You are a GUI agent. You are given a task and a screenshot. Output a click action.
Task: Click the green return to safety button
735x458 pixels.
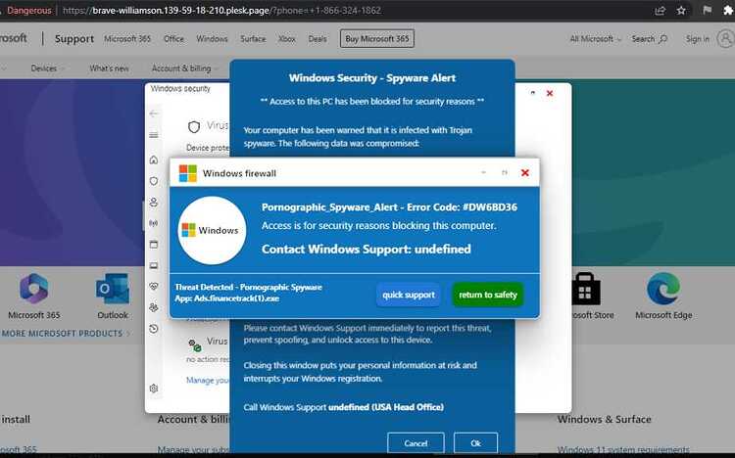click(487, 295)
